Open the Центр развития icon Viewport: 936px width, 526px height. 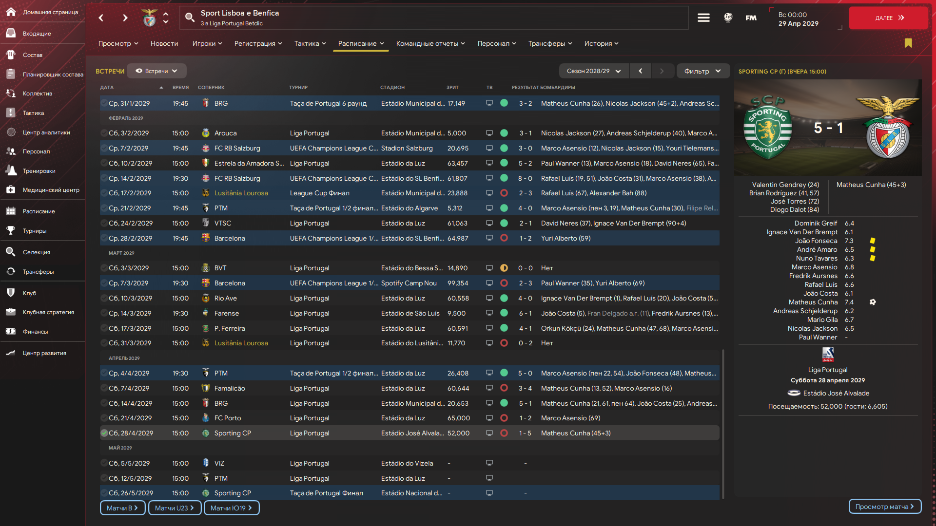tap(11, 353)
